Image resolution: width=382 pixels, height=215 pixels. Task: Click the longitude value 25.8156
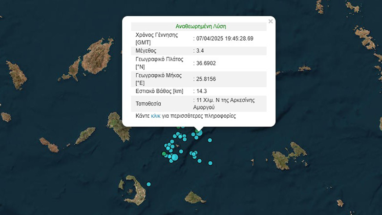pyautogui.click(x=206, y=79)
